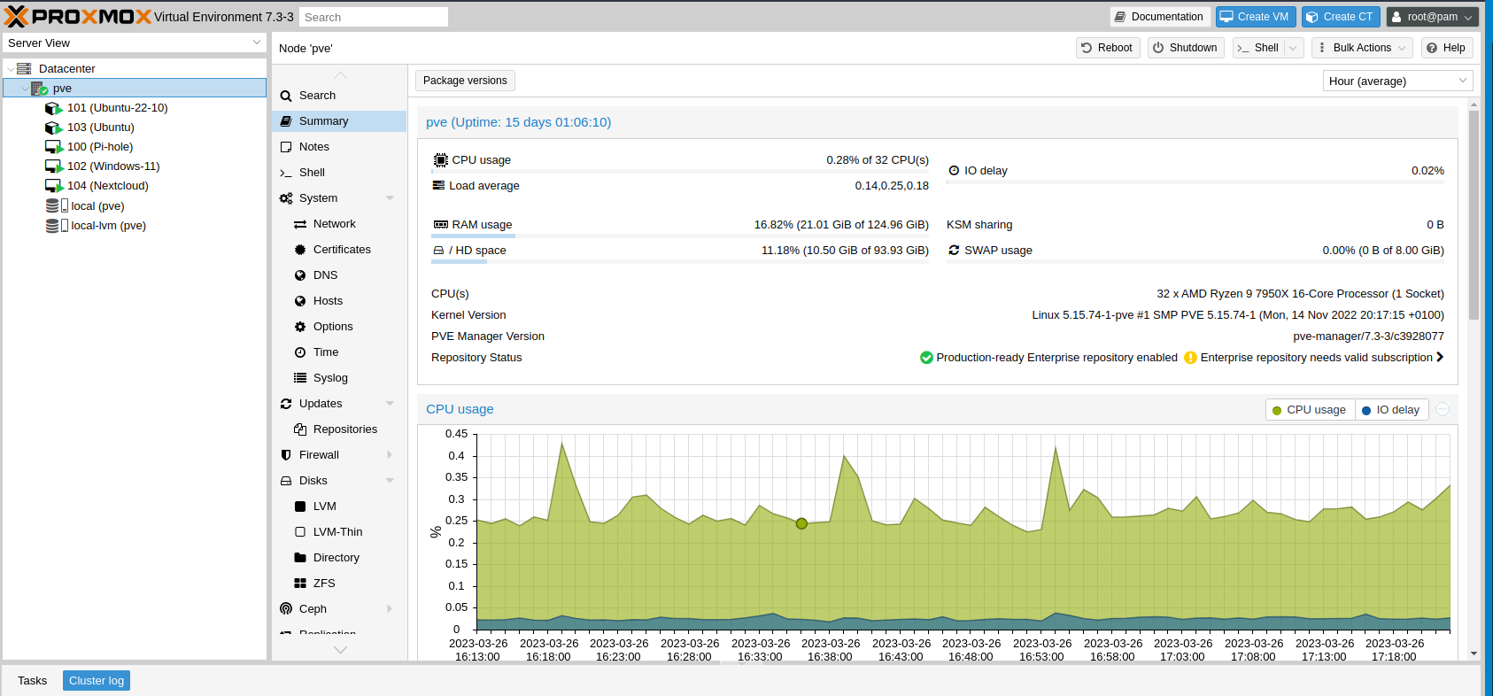Click the chart undo zoom button
Image resolution: width=1493 pixels, height=696 pixels.
[x=1443, y=409]
